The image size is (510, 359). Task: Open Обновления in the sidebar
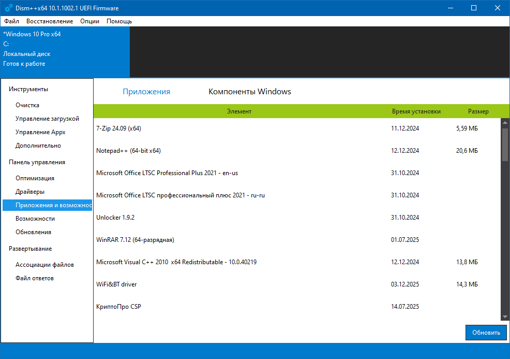click(33, 232)
